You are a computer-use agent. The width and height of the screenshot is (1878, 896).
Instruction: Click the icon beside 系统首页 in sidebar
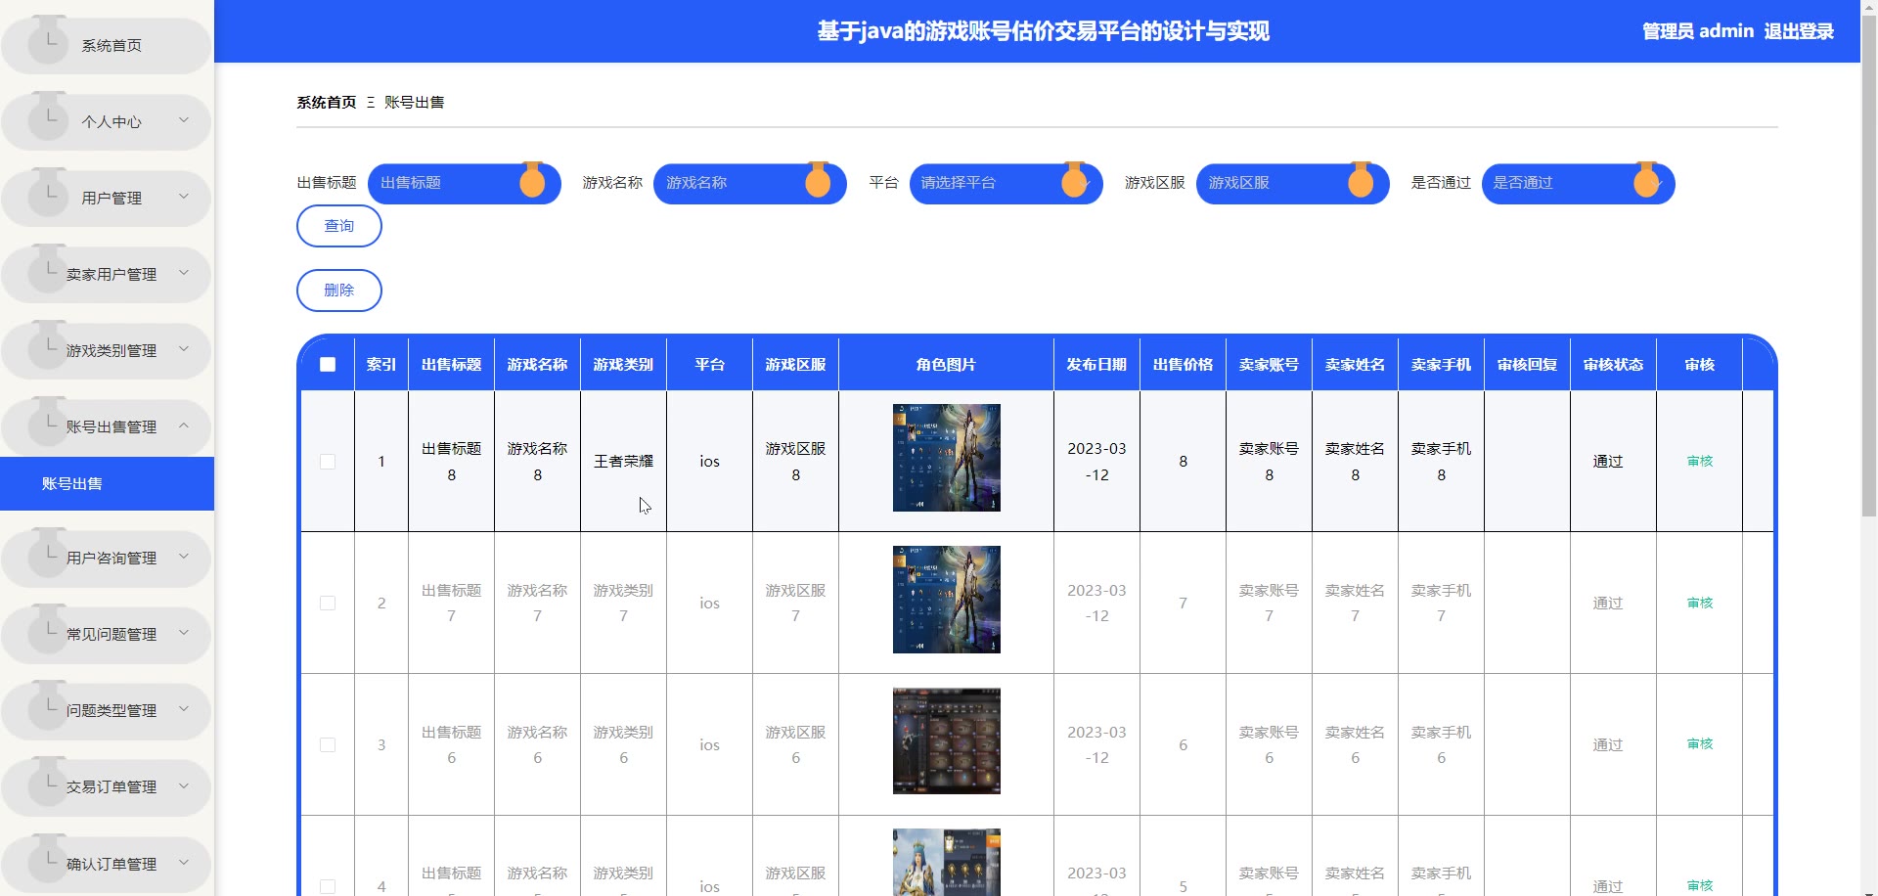48,40
